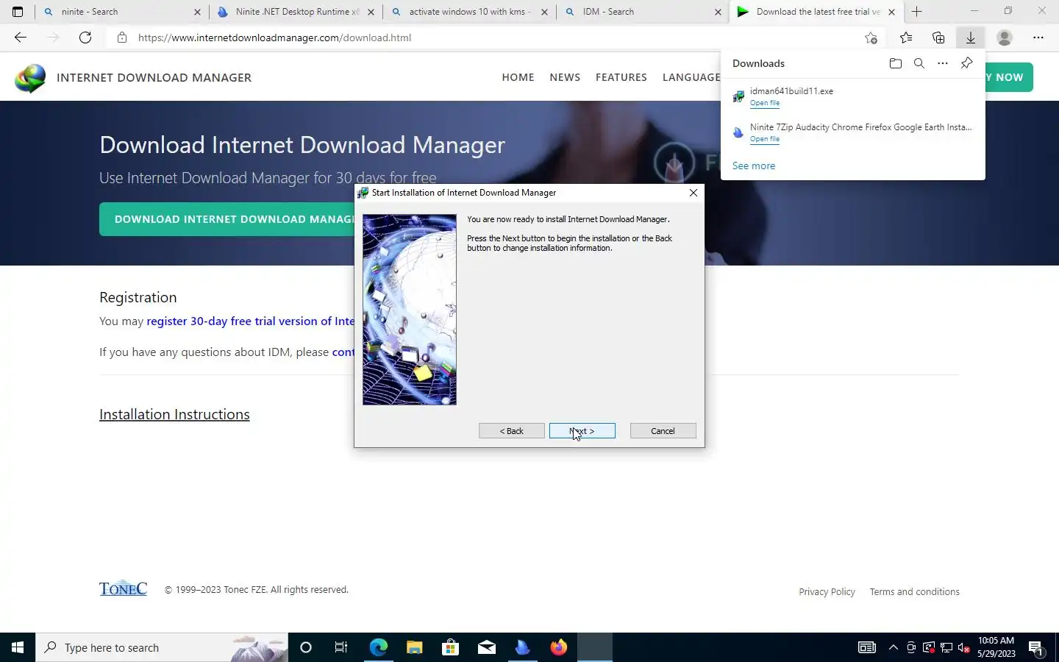This screenshot has width=1059, height=662.
Task: Open NEWS in the site navigation
Action: (x=565, y=77)
